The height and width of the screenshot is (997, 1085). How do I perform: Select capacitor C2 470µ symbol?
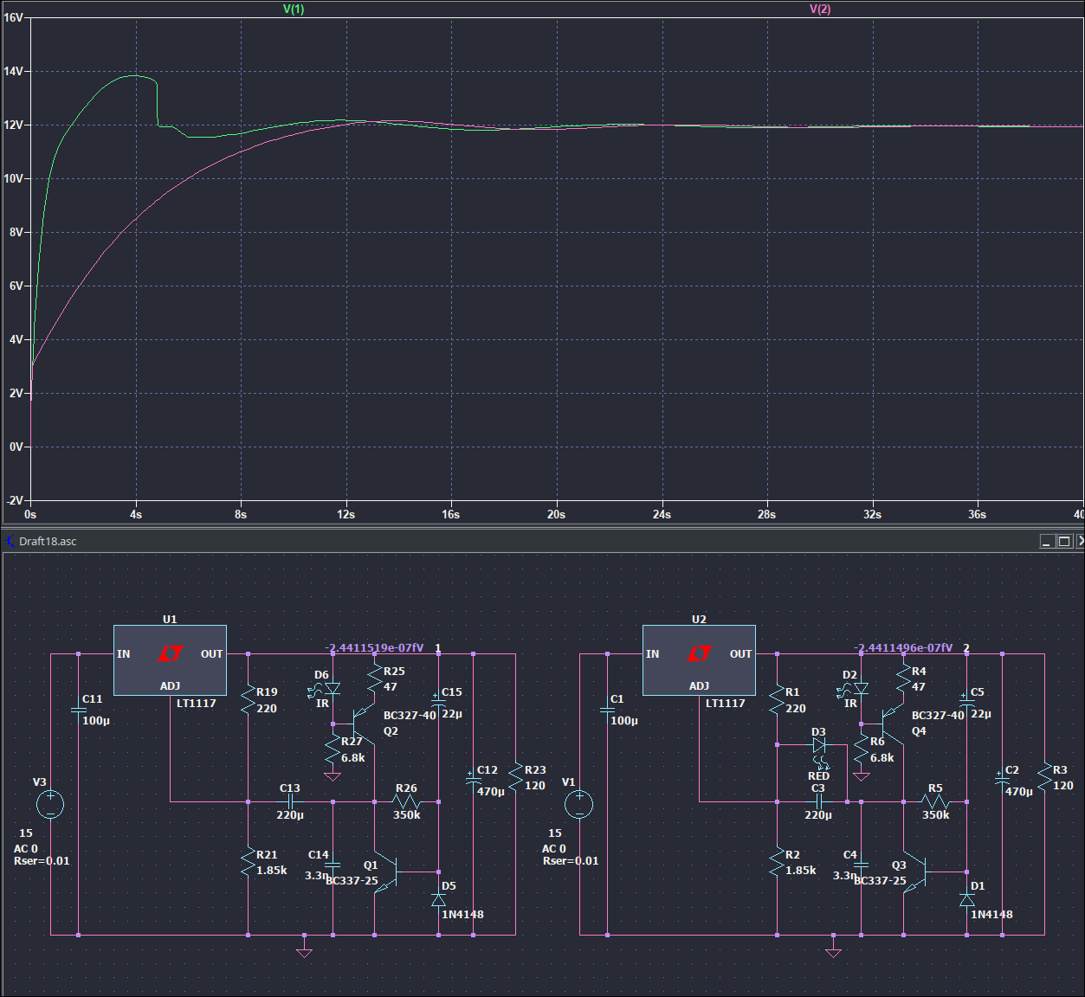[x=1002, y=780]
